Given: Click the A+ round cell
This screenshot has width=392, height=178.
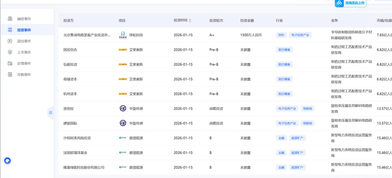Looking at the screenshot, I should pyautogui.click(x=212, y=35).
